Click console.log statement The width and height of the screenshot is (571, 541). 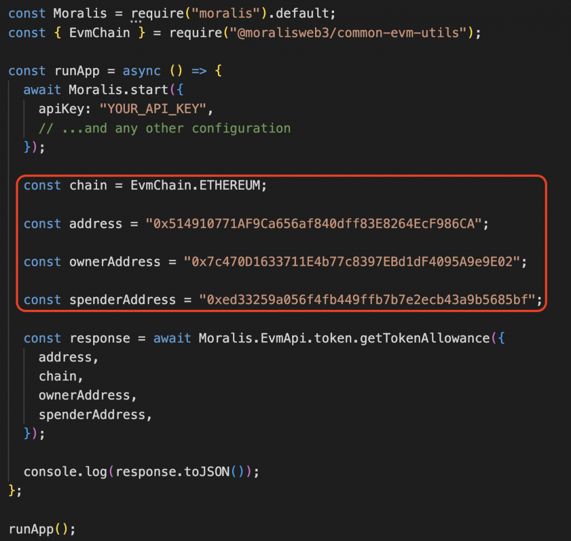tap(141, 472)
